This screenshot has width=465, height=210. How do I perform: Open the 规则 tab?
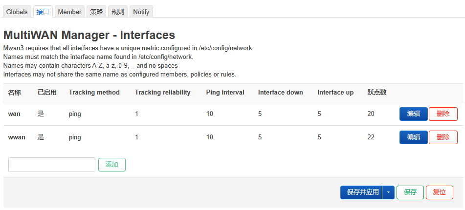(118, 12)
